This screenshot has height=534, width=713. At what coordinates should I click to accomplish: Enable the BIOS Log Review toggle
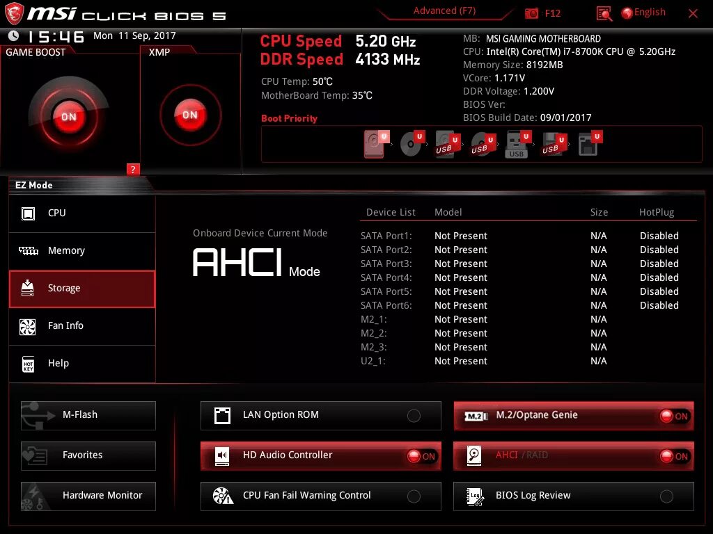pos(666,496)
